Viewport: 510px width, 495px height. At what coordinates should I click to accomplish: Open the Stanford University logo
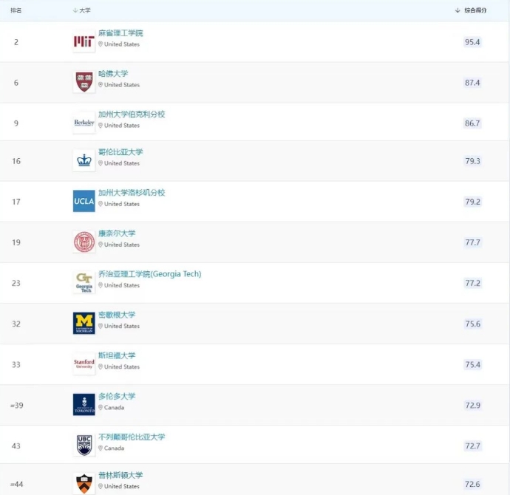pos(84,363)
